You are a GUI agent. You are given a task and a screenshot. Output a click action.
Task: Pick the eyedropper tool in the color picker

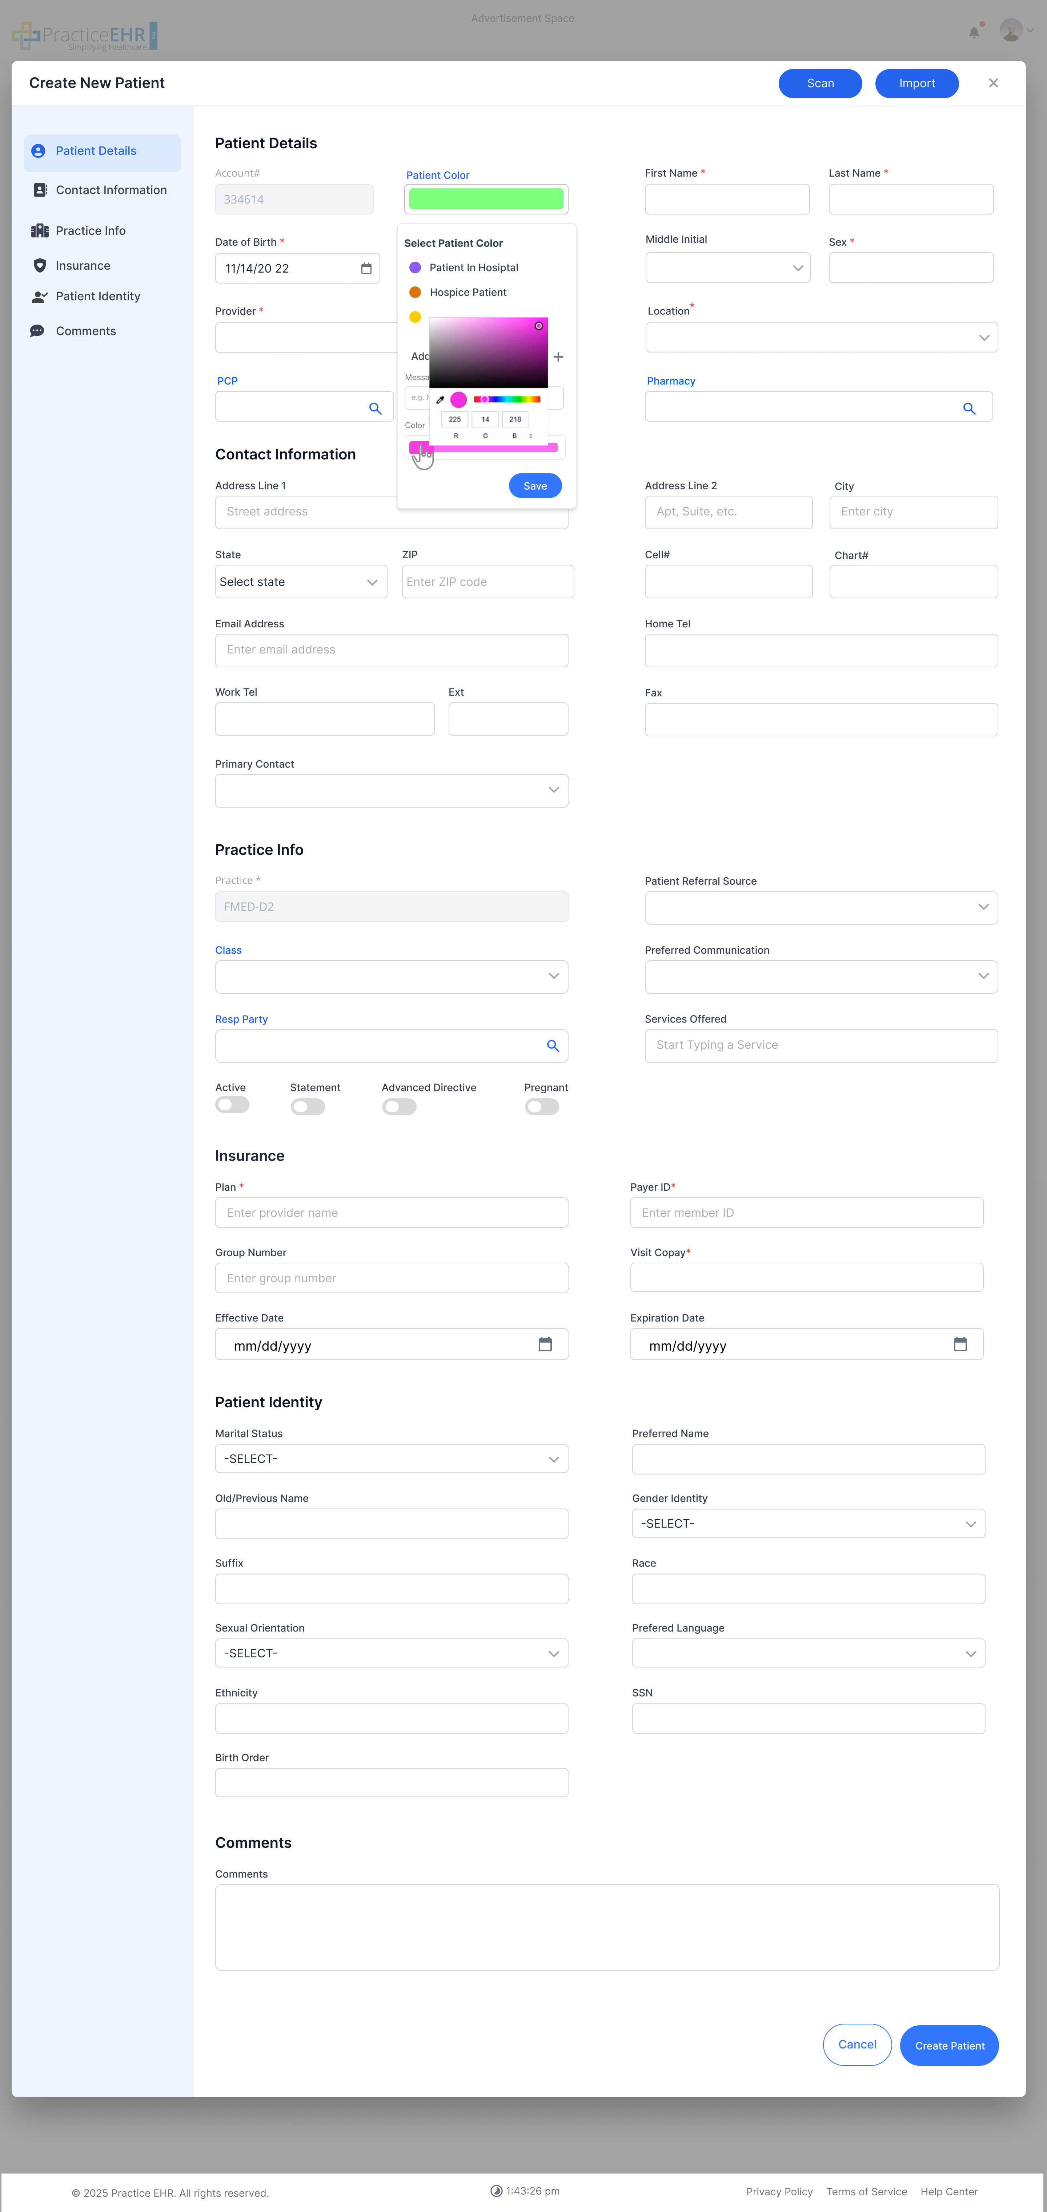pos(440,399)
